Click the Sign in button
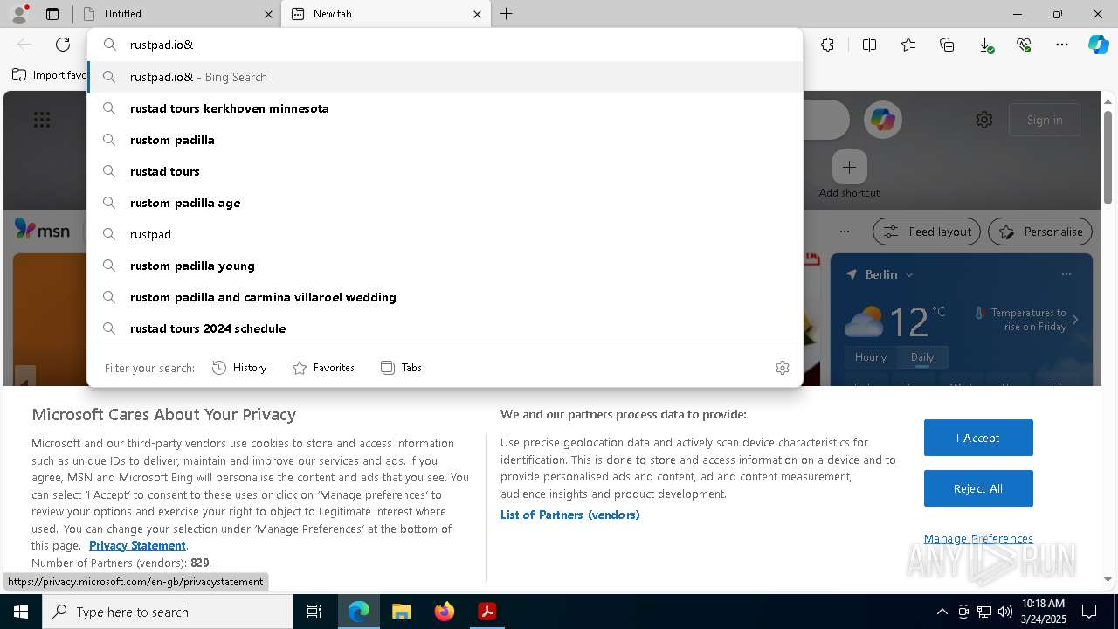The height and width of the screenshot is (629, 1118). (1045, 120)
